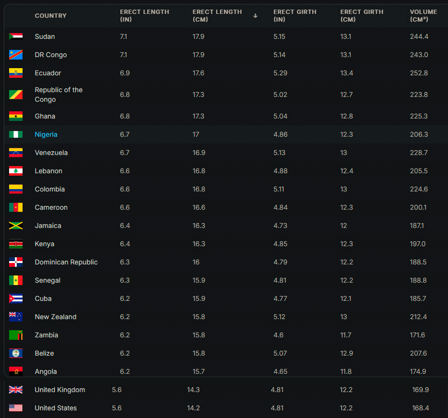Screen dimensions: 448x418
Task: Click the Kenya flag icon
Action: tap(16, 244)
